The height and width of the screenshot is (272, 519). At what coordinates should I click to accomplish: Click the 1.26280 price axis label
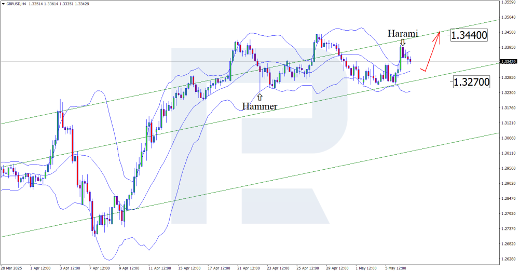[508, 259]
